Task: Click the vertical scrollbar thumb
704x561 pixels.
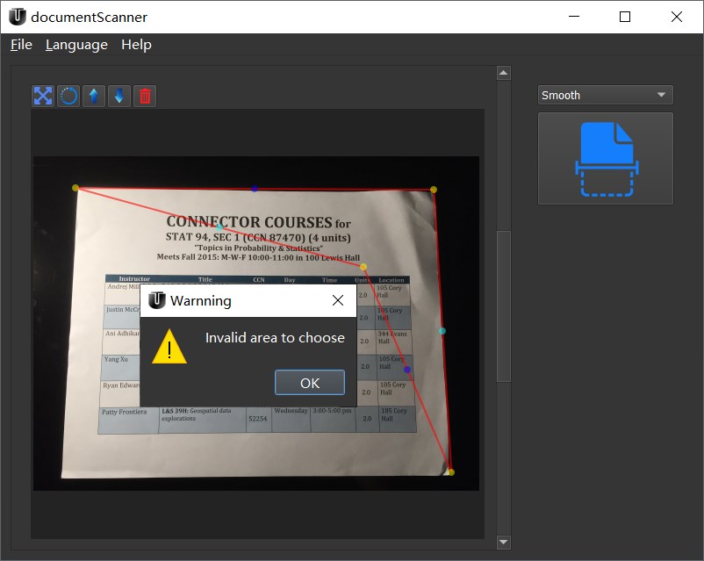Action: tap(504, 306)
